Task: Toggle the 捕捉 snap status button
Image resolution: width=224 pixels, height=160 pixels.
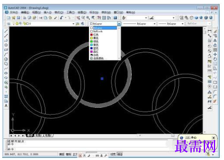Action: click(x=62, y=154)
